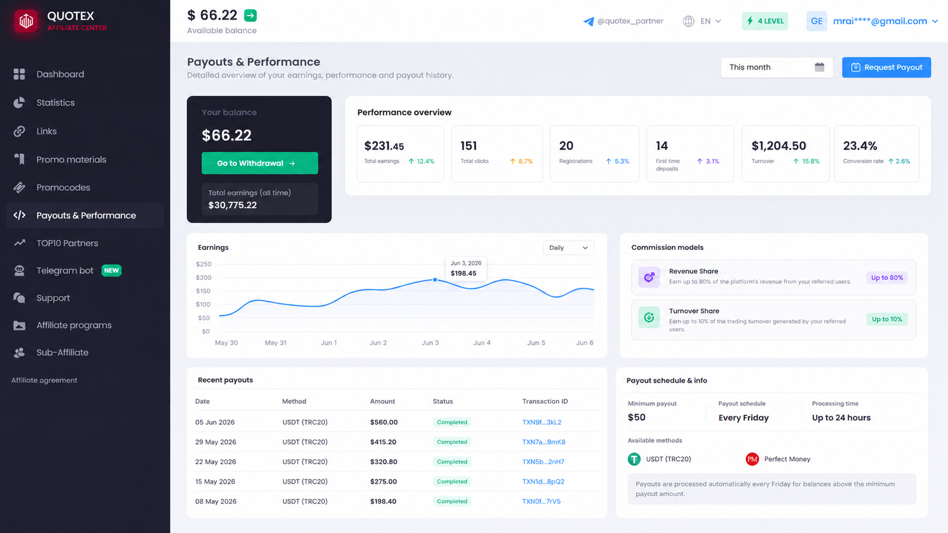
Task: Click the Turnover $1,204.50 card
Action: click(786, 153)
